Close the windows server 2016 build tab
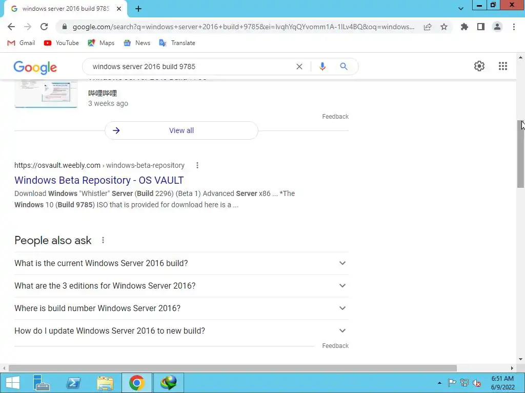This screenshot has width=525, height=393. coord(119,9)
